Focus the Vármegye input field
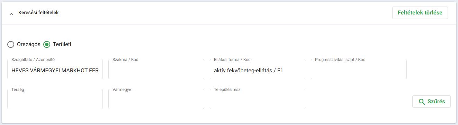The height and width of the screenshot is (125, 458). pyautogui.click(x=156, y=99)
